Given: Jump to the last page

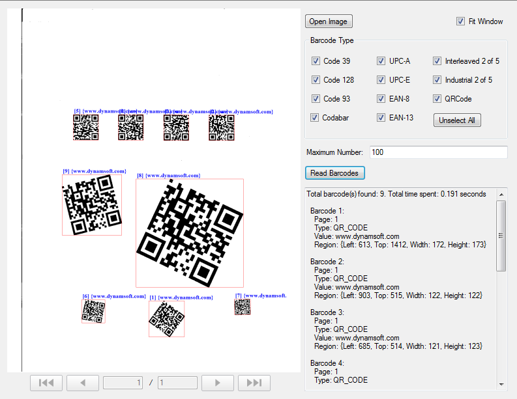Looking at the screenshot, I should (x=254, y=383).
